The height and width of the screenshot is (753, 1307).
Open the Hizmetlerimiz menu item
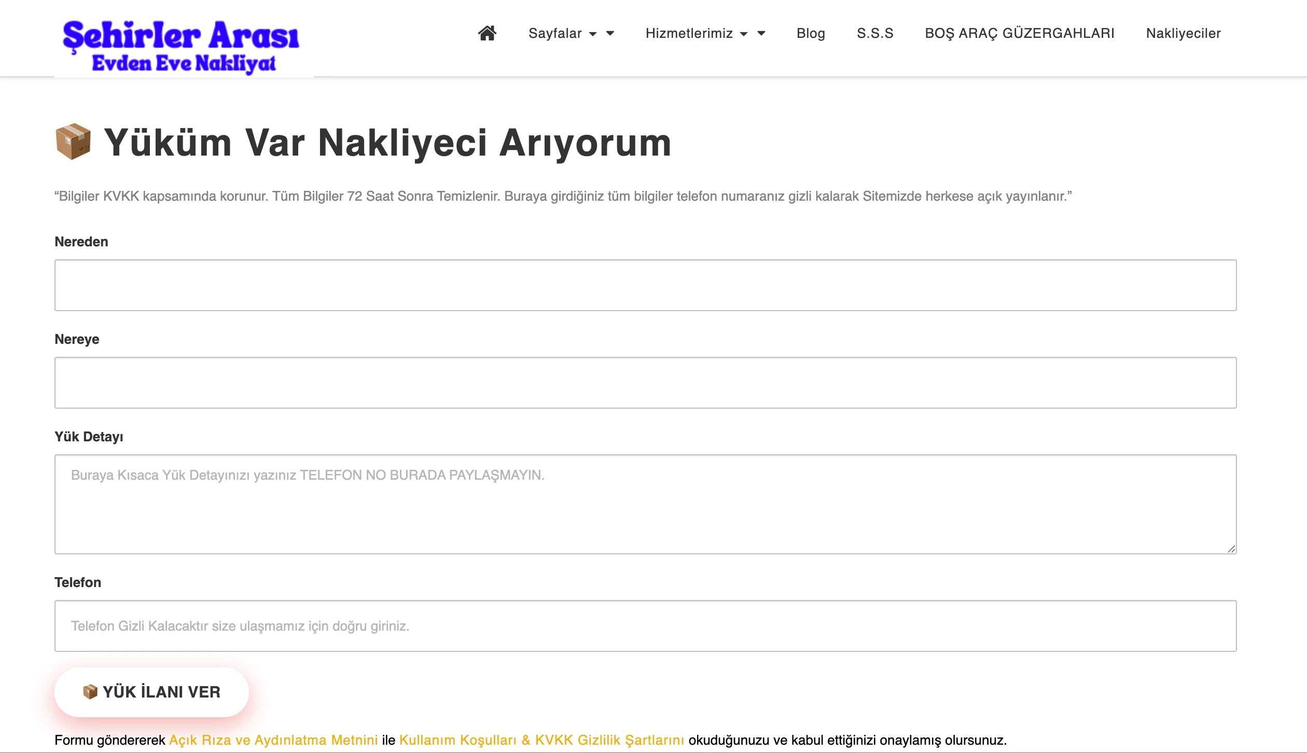pyautogui.click(x=689, y=34)
